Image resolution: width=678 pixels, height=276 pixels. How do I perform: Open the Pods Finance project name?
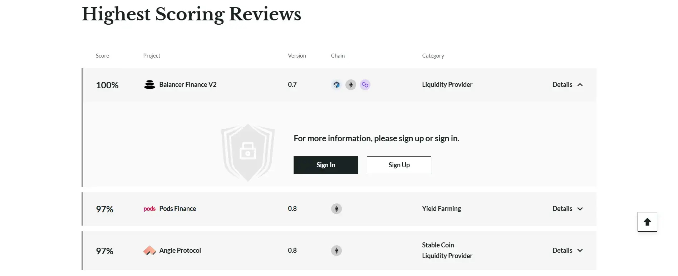pyautogui.click(x=178, y=209)
